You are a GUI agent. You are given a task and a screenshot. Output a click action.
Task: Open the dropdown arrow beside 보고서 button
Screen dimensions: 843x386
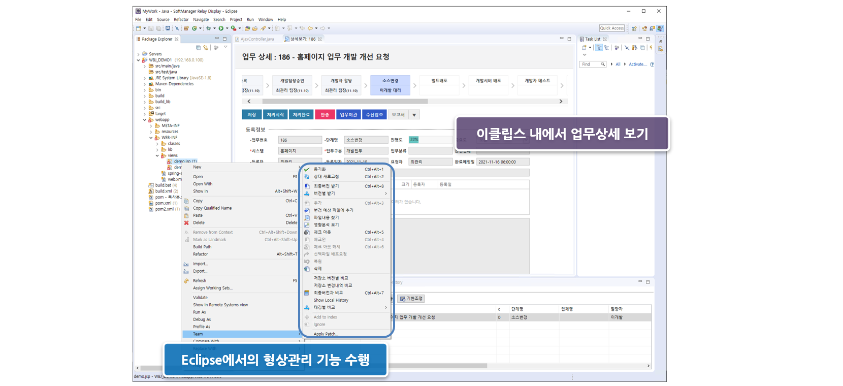[x=414, y=115]
